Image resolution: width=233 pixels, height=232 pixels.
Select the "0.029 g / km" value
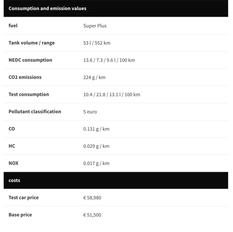tap(96, 146)
